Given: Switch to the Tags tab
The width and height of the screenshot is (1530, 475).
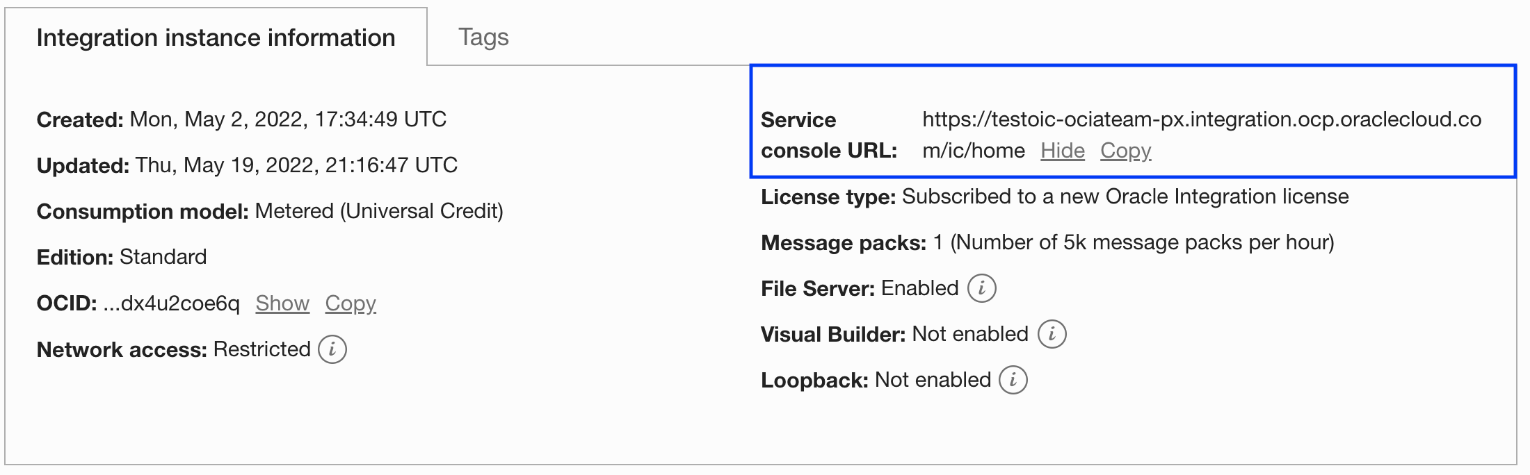Looking at the screenshot, I should (x=483, y=37).
